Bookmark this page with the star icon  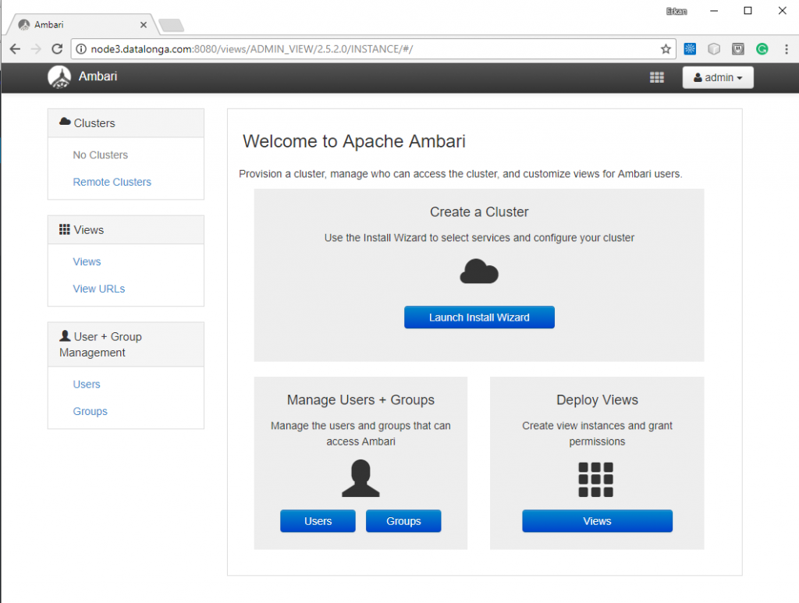click(x=666, y=49)
